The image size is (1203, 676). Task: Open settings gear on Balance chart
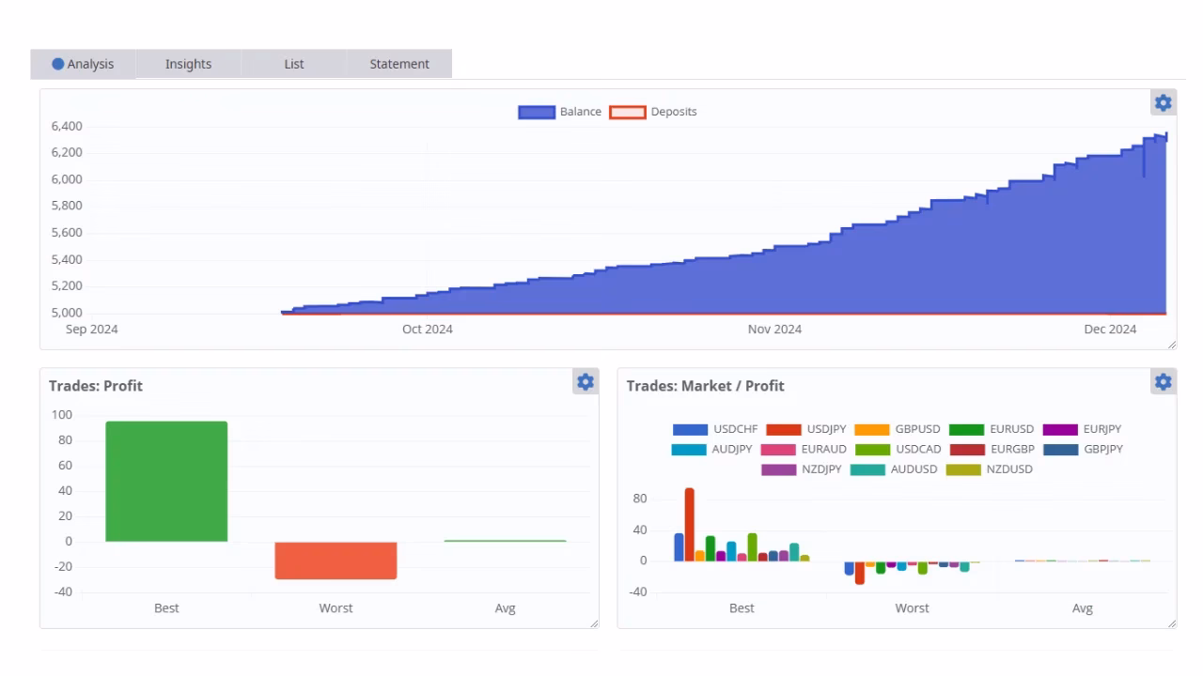click(1163, 103)
